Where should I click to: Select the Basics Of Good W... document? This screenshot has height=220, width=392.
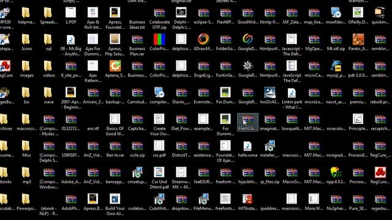coord(115,119)
